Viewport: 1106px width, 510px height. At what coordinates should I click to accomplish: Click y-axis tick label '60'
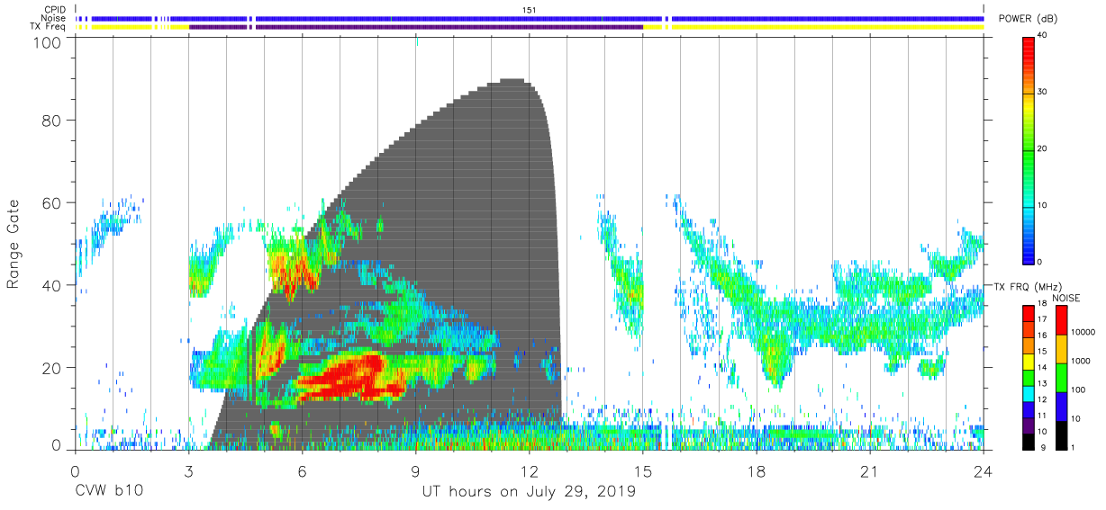[53, 202]
